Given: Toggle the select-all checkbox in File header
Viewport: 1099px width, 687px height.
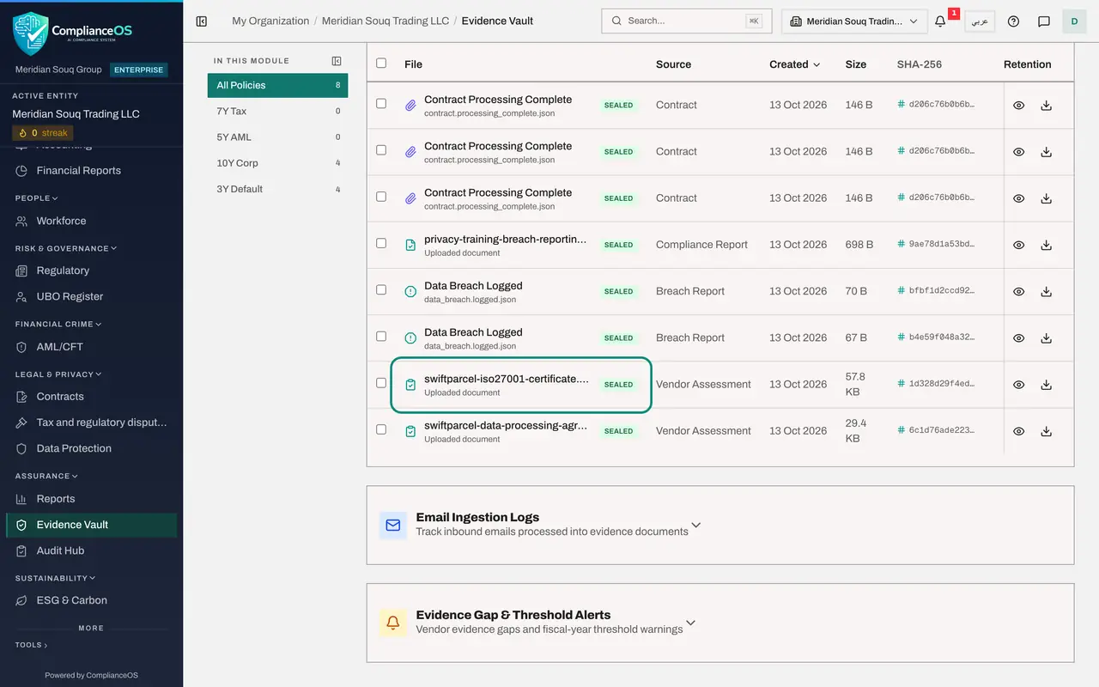Looking at the screenshot, I should point(381,63).
